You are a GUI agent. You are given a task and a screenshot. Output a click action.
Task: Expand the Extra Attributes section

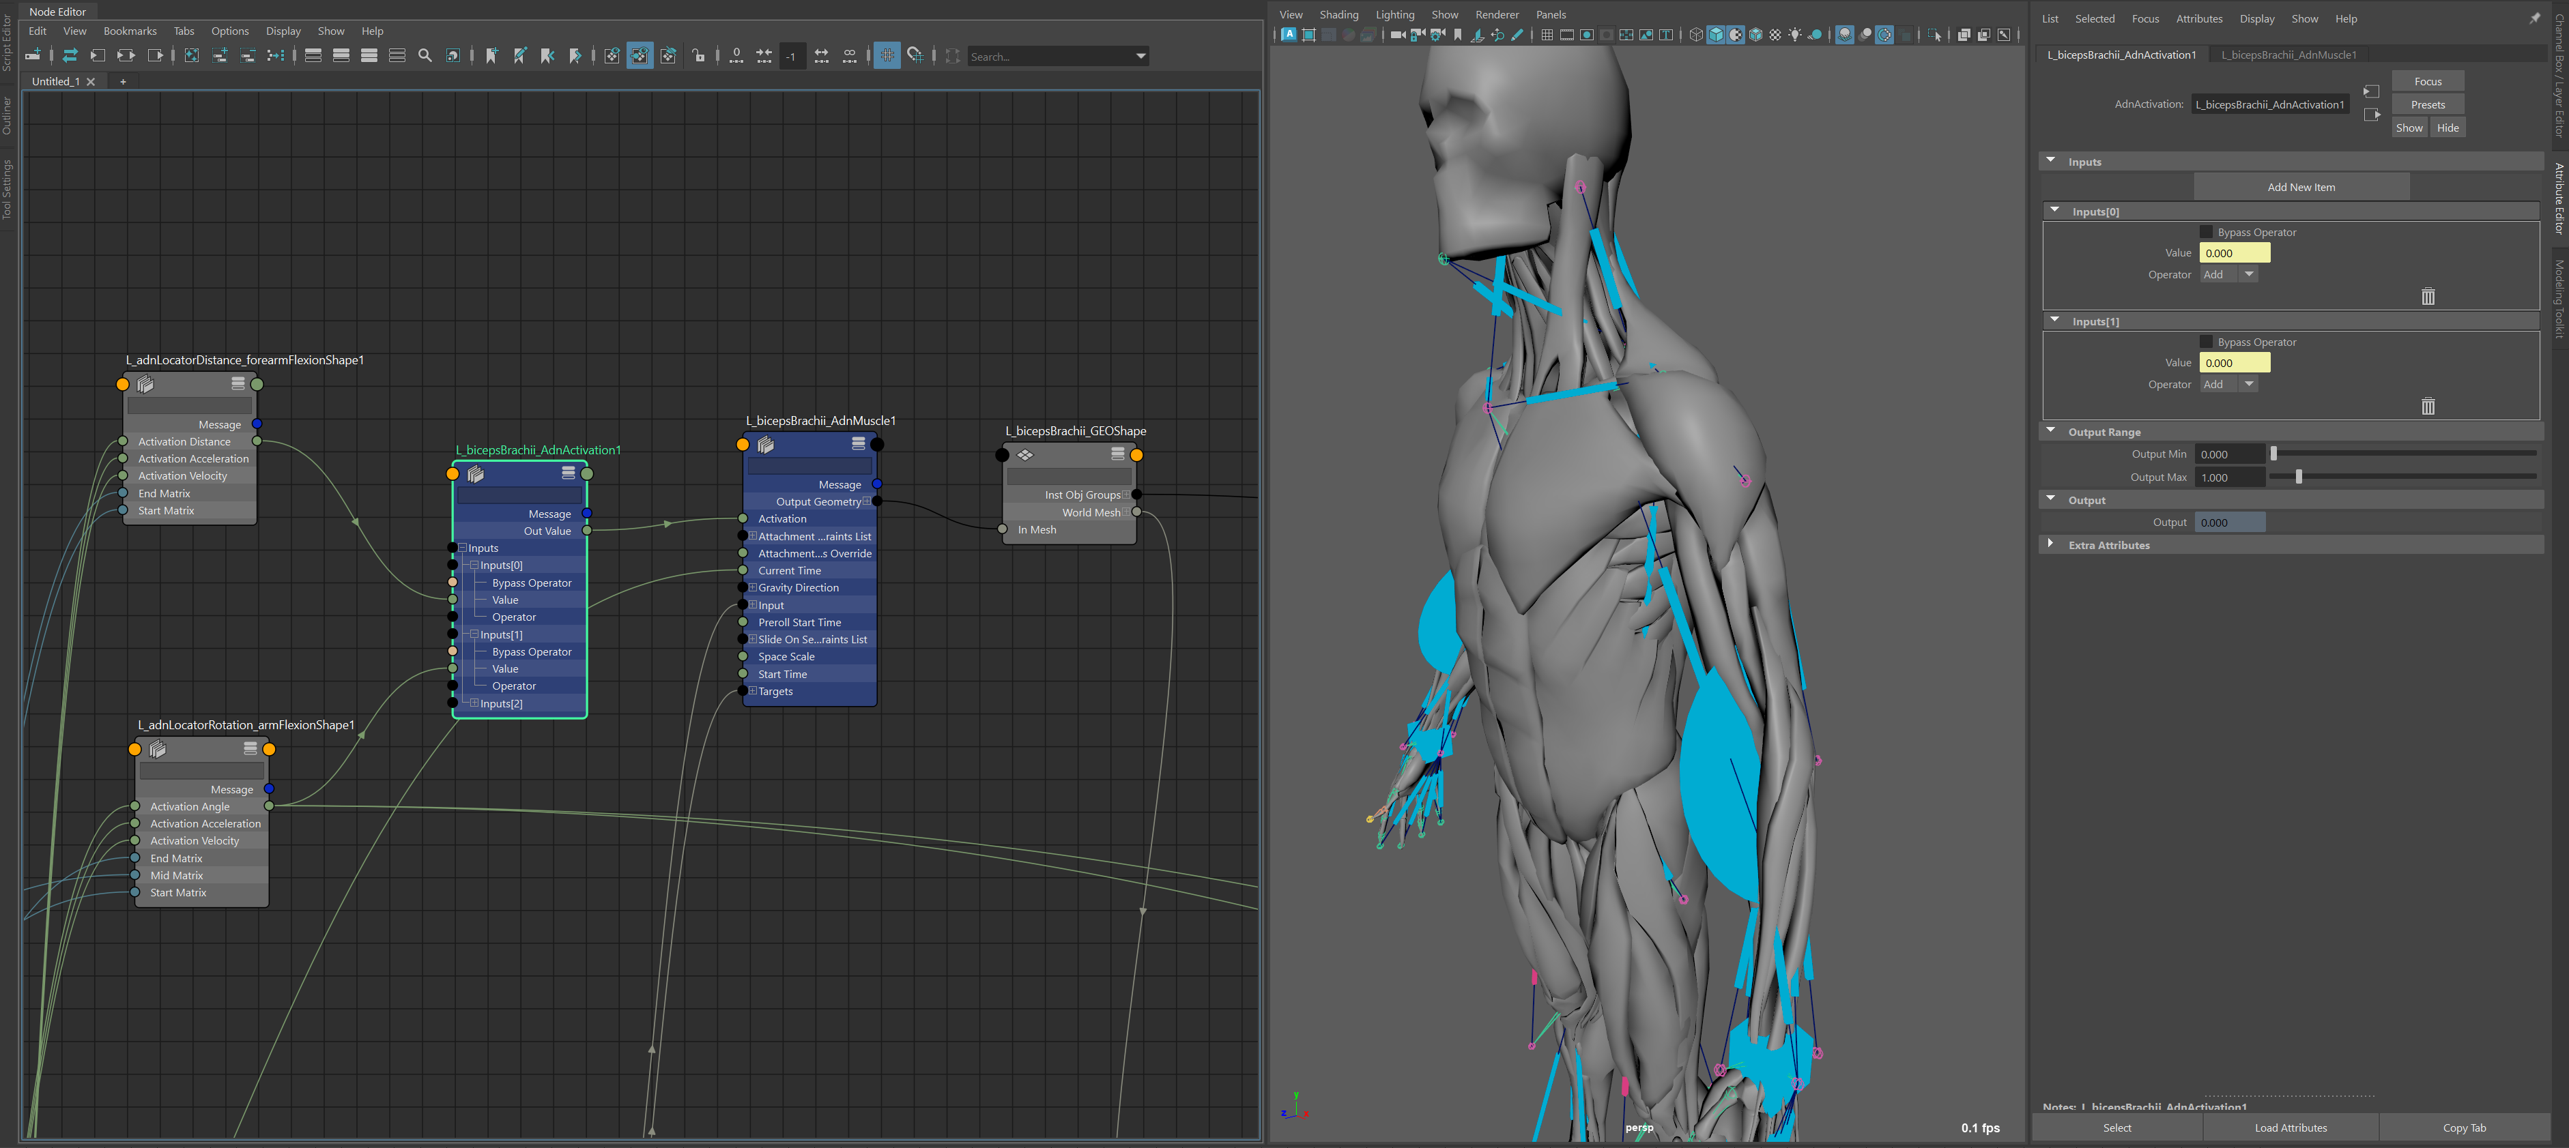2050,545
